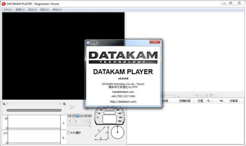This screenshot has height=146, width=246.
Task: Set playback speed to 1/4
Action: (x=69, y=116)
